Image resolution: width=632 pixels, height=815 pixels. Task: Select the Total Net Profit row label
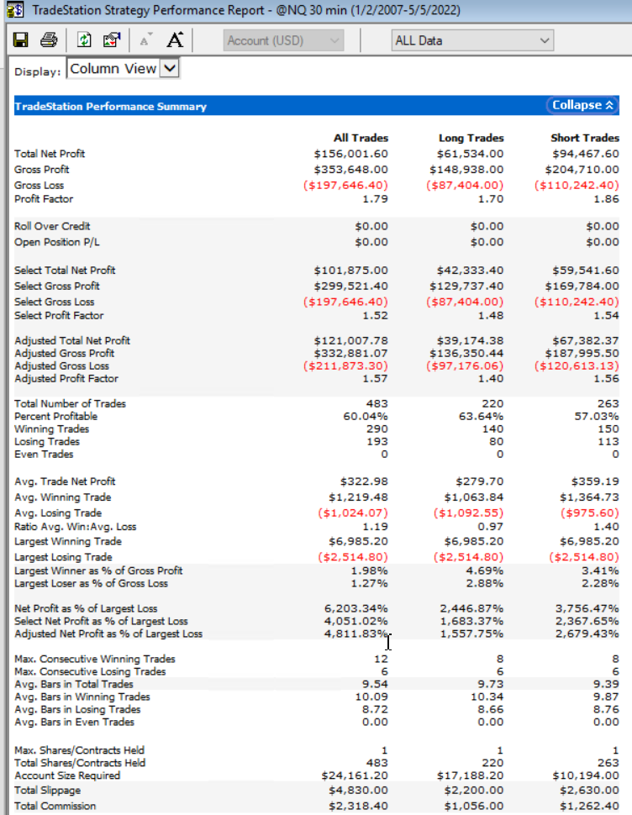click(x=50, y=154)
